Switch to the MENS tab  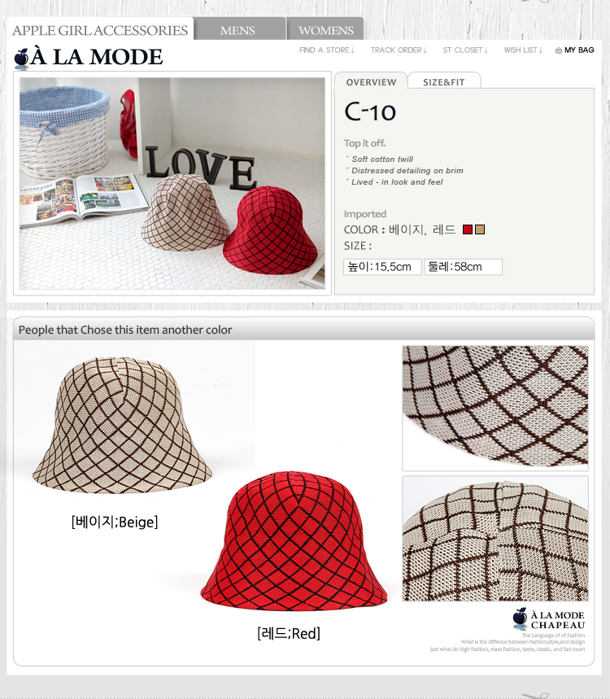[240, 29]
